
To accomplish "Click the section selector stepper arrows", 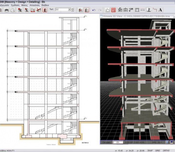I will pos(72,9).
